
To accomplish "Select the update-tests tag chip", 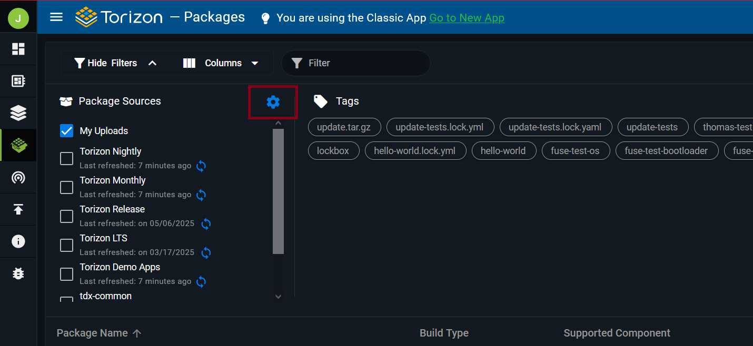I will tap(652, 127).
